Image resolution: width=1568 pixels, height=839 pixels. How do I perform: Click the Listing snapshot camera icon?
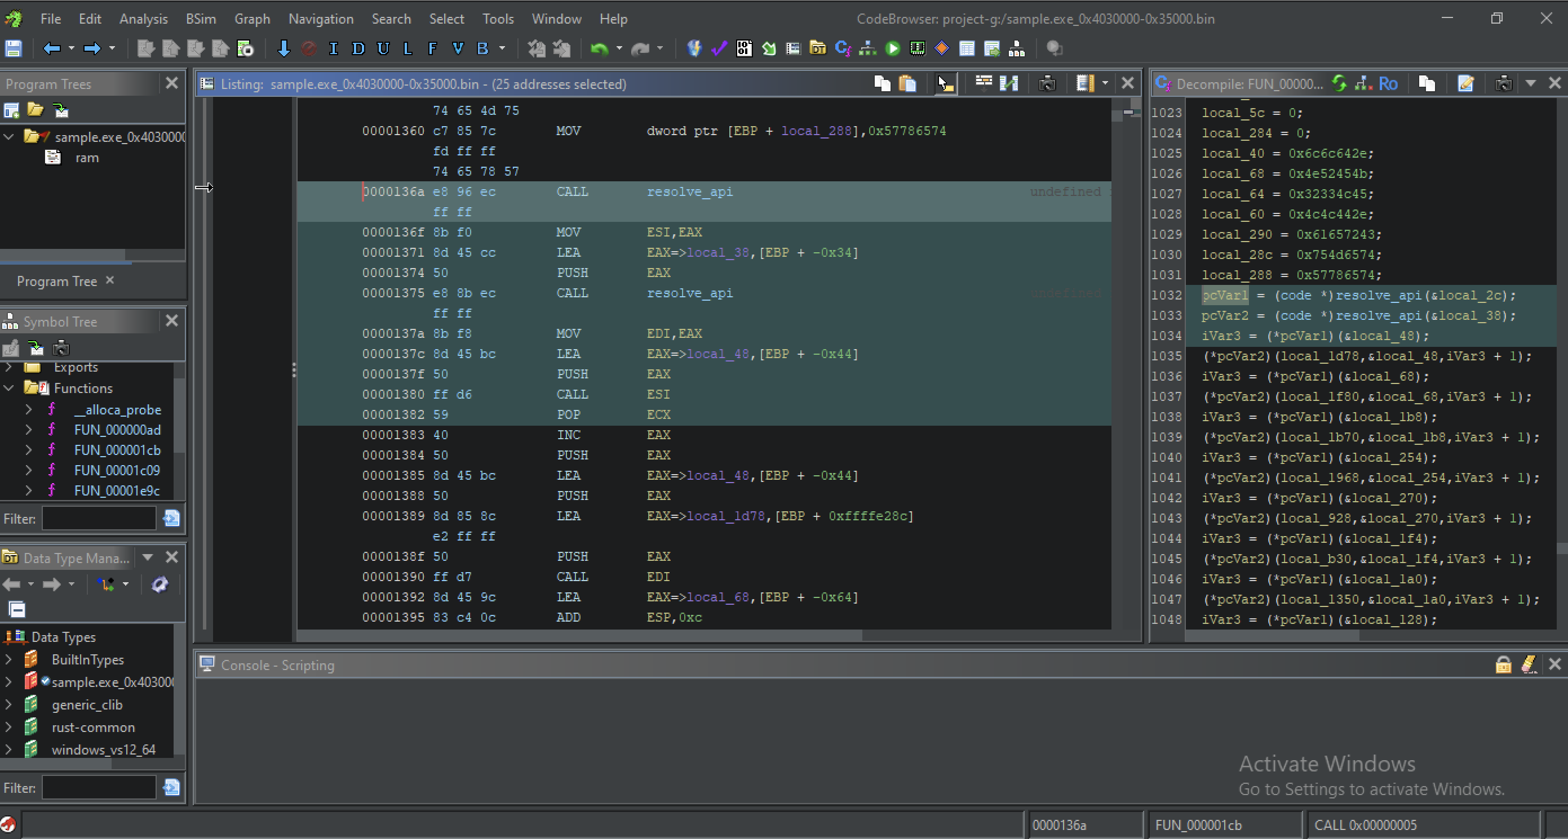[1047, 83]
